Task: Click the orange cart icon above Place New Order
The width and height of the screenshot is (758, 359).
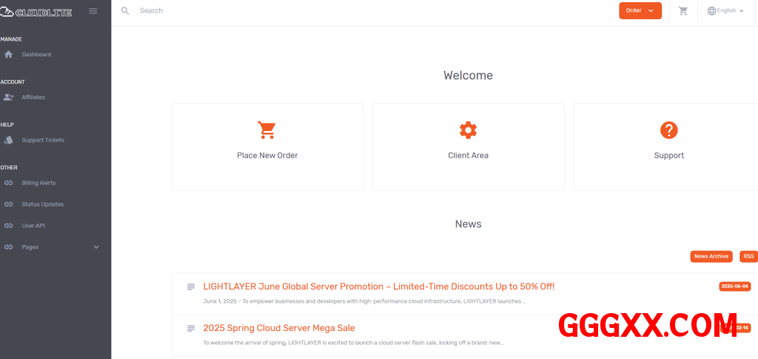Action: click(267, 130)
